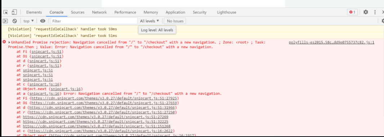Open the cdn.snipcart.com link ending 51:27269
Screen dimensions: 384x137
(x=96, y=117)
